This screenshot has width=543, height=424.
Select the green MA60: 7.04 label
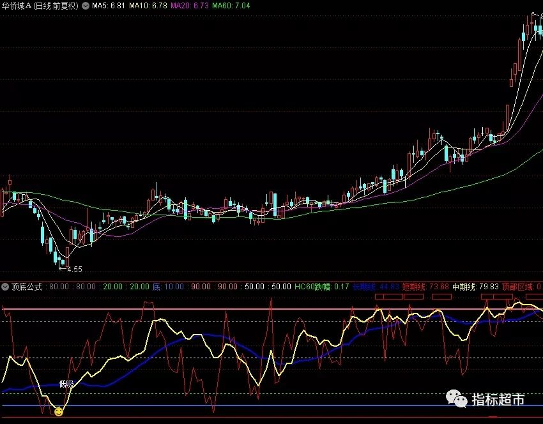(x=231, y=6)
